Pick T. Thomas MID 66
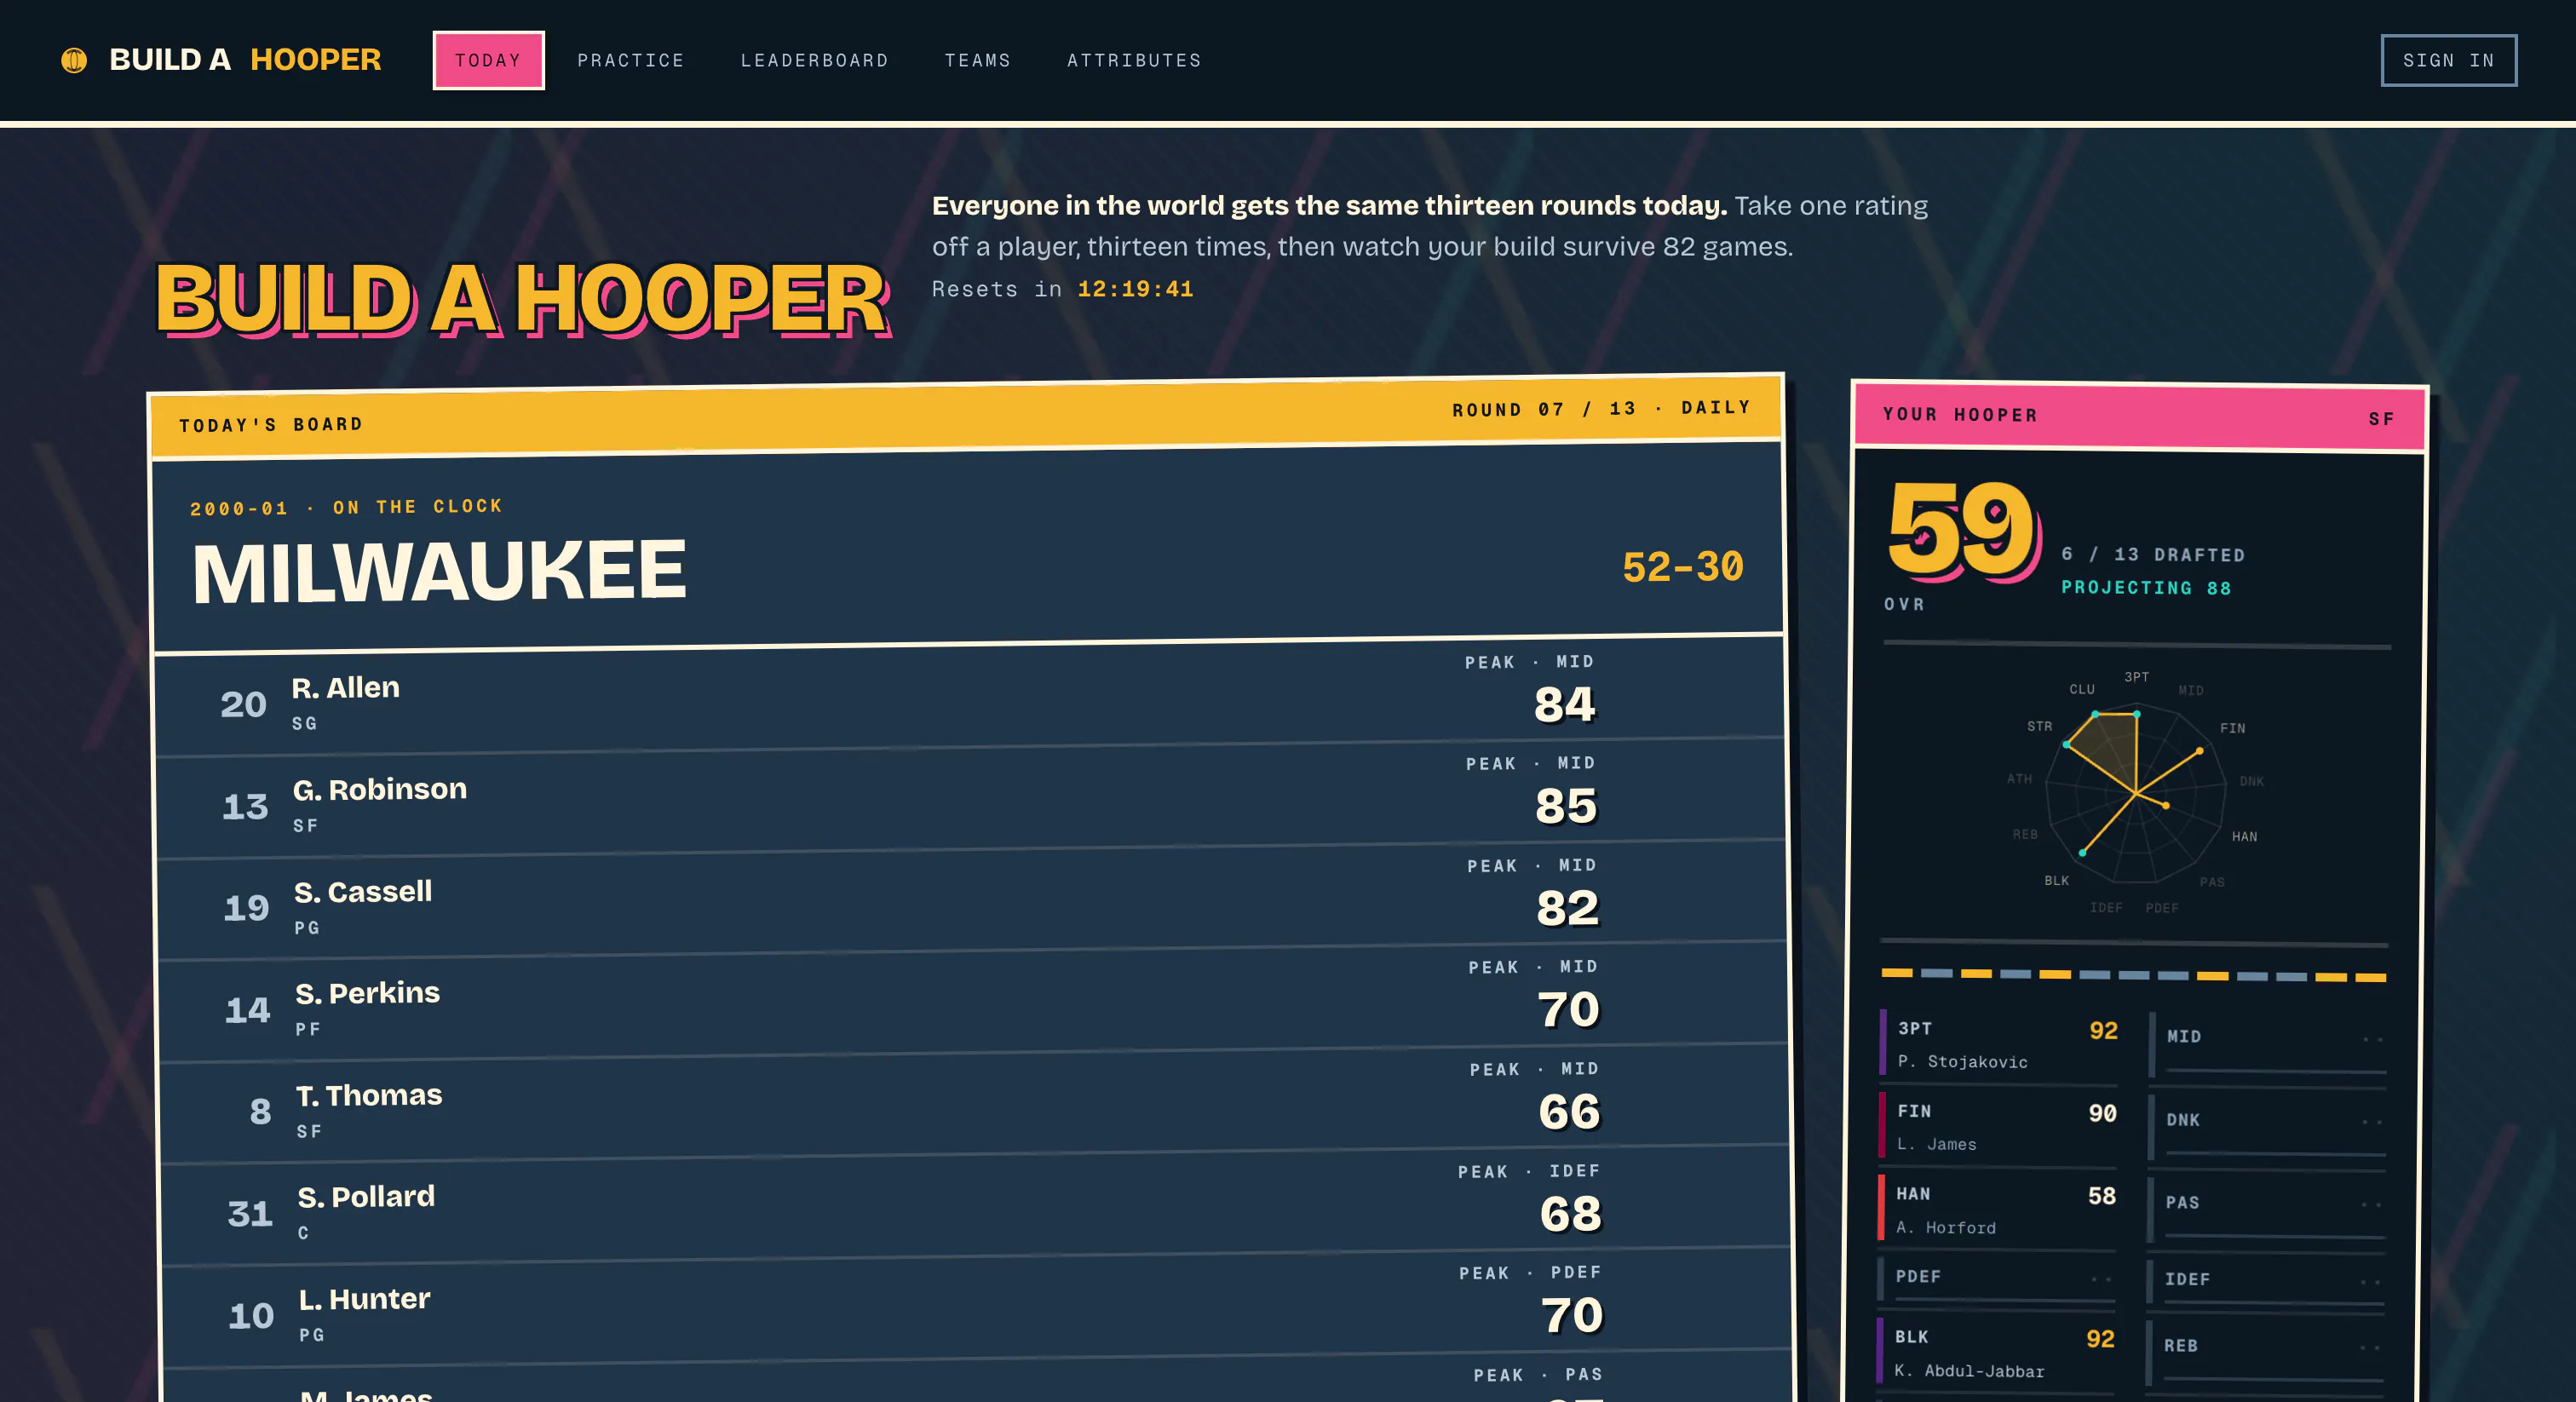The width and height of the screenshot is (2576, 1402). pyautogui.click(x=1569, y=1111)
